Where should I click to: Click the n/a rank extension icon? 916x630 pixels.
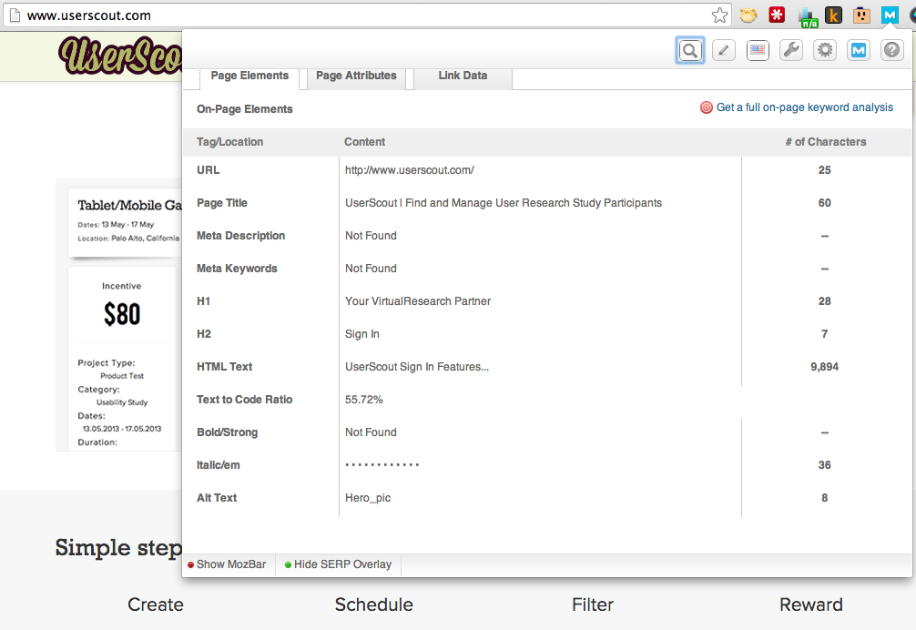point(808,17)
